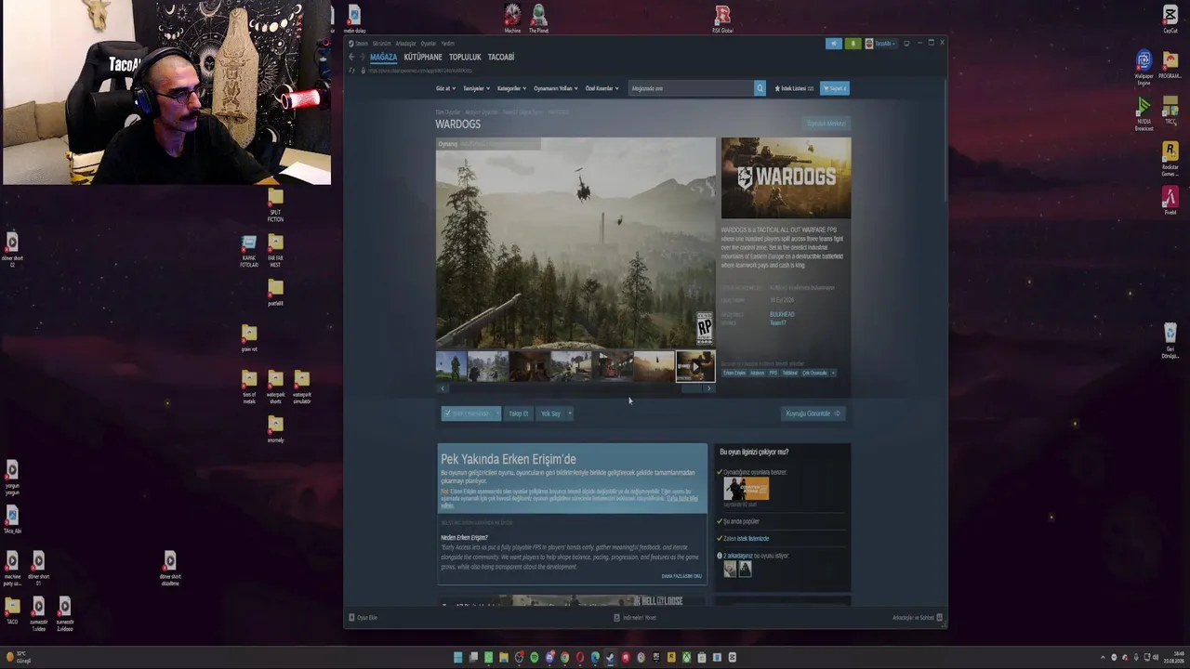This screenshot has height=669, width=1190.
Task: Click the WARDOGS header capsule image
Action: [786, 177]
